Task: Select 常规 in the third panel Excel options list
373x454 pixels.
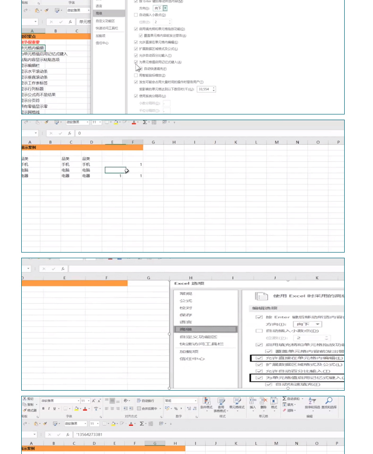Action: [x=186, y=294]
